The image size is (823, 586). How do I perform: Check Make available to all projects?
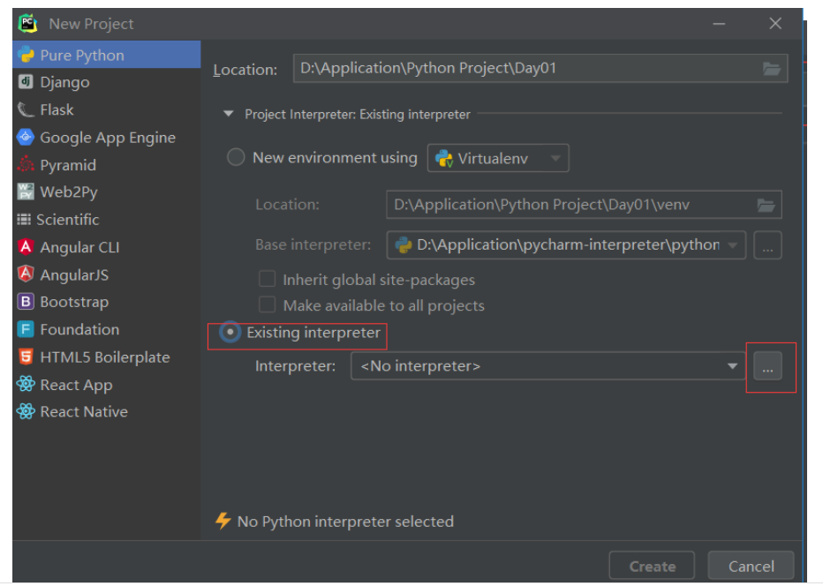point(268,304)
